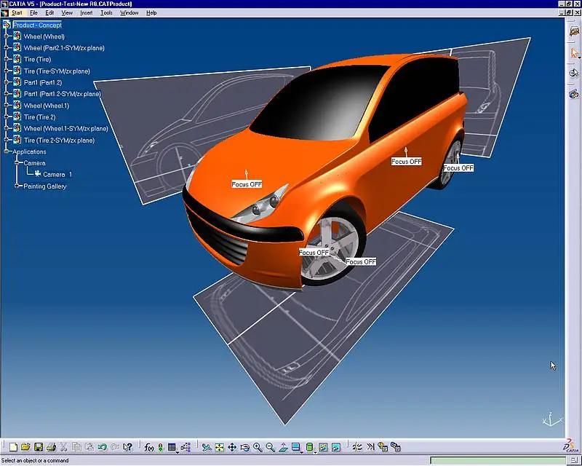Click the traffic-light check icon

(x=161, y=447)
